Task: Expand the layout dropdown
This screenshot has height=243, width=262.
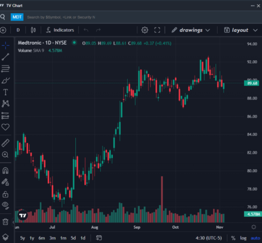Action: [241, 30]
